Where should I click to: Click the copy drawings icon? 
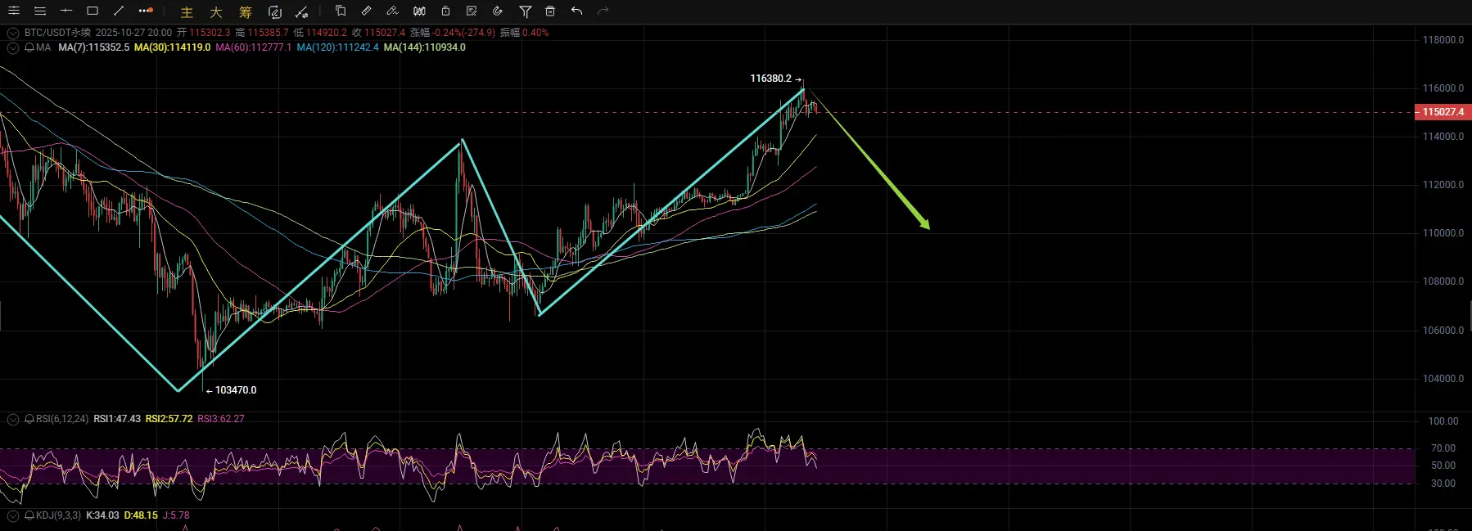341,11
